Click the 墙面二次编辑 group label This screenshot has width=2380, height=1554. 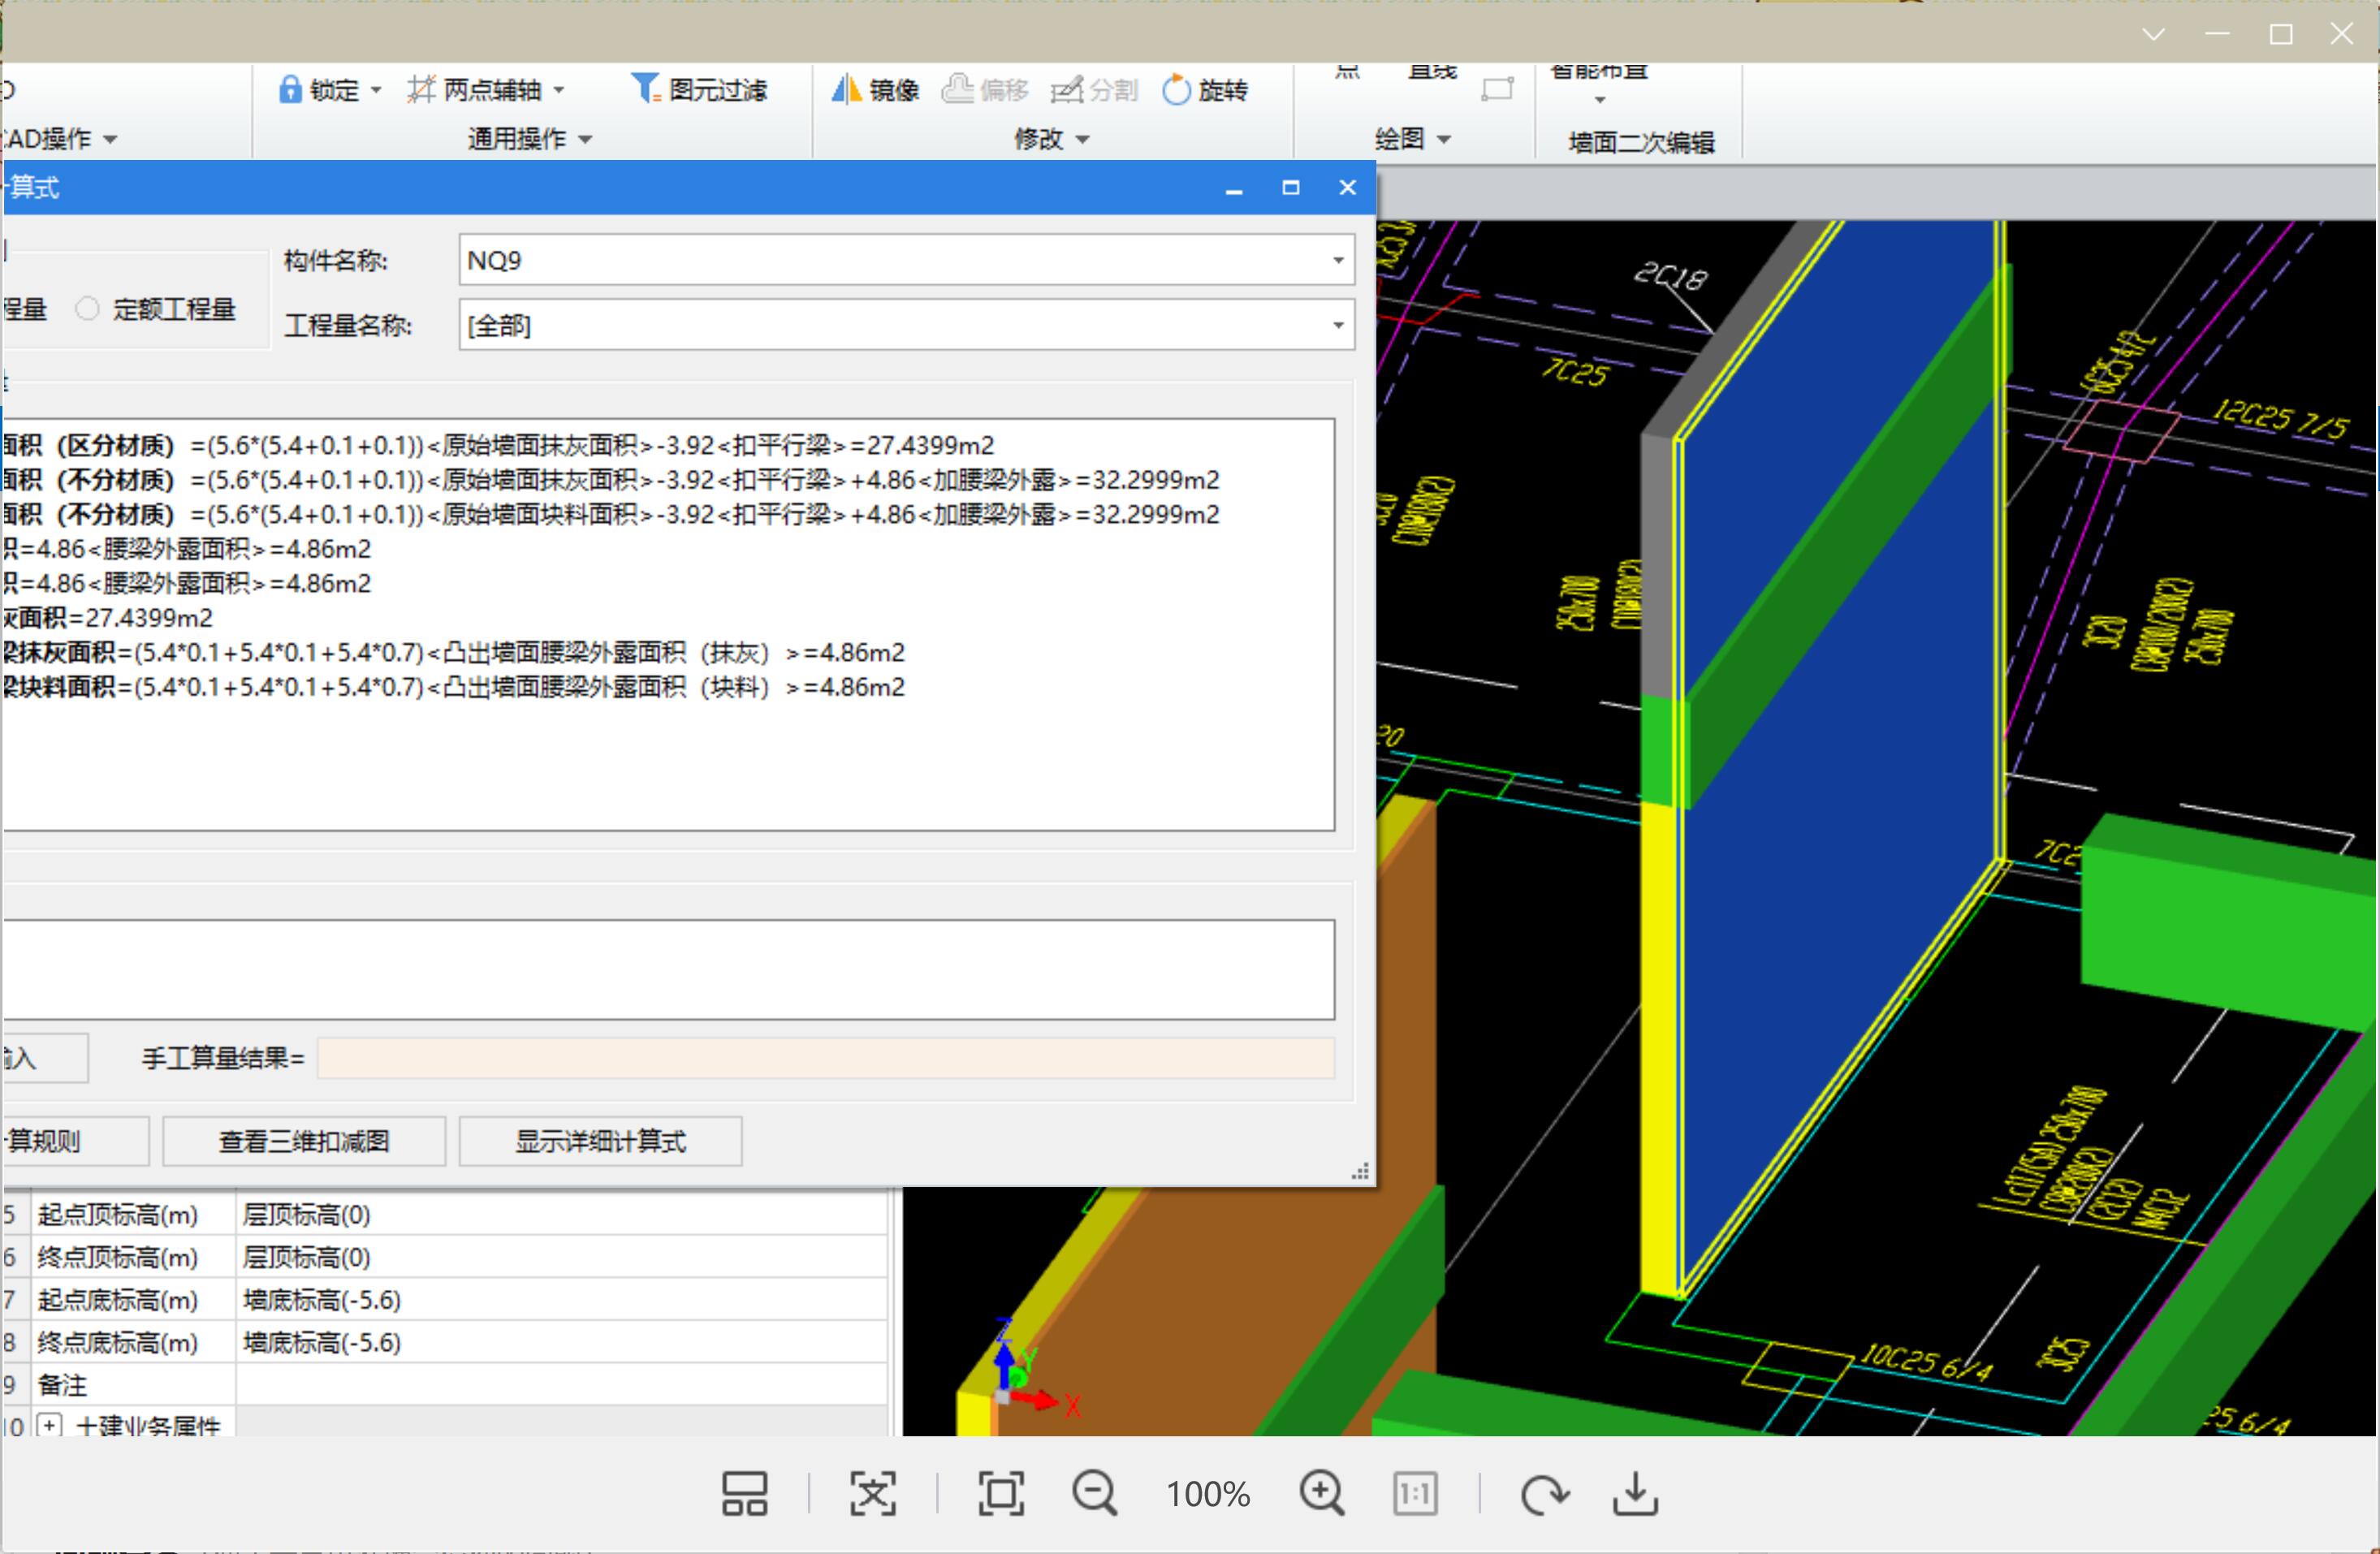(1641, 143)
